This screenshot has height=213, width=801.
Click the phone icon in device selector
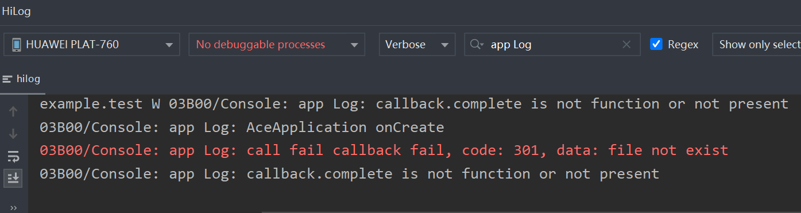tap(17, 44)
